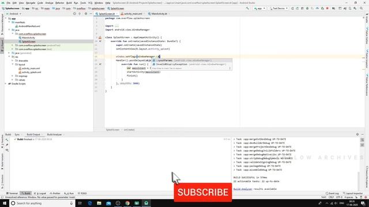Close the SplashScreen.kt editor tab
369x207 pixels.
pos(117,14)
